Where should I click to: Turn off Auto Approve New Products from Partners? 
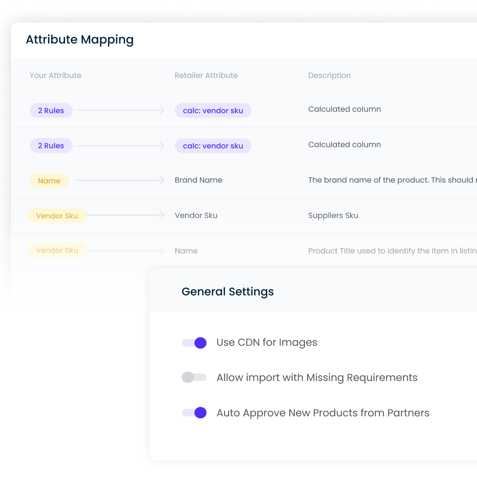[194, 413]
